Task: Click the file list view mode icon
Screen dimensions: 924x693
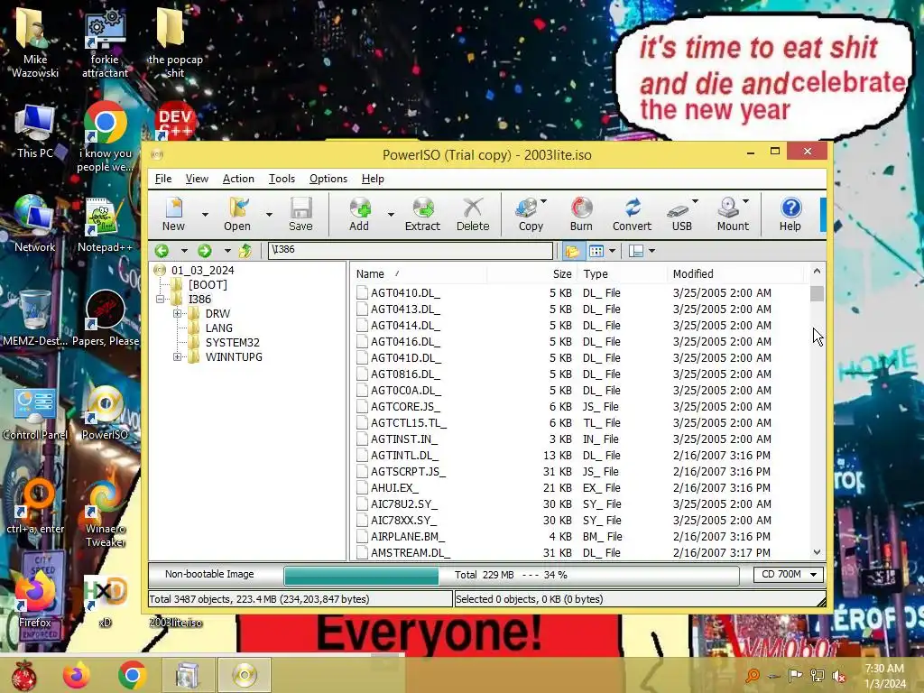Action: tap(596, 252)
